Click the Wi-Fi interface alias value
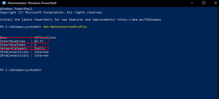Screen dimensions: 219x99 point(39,41)
